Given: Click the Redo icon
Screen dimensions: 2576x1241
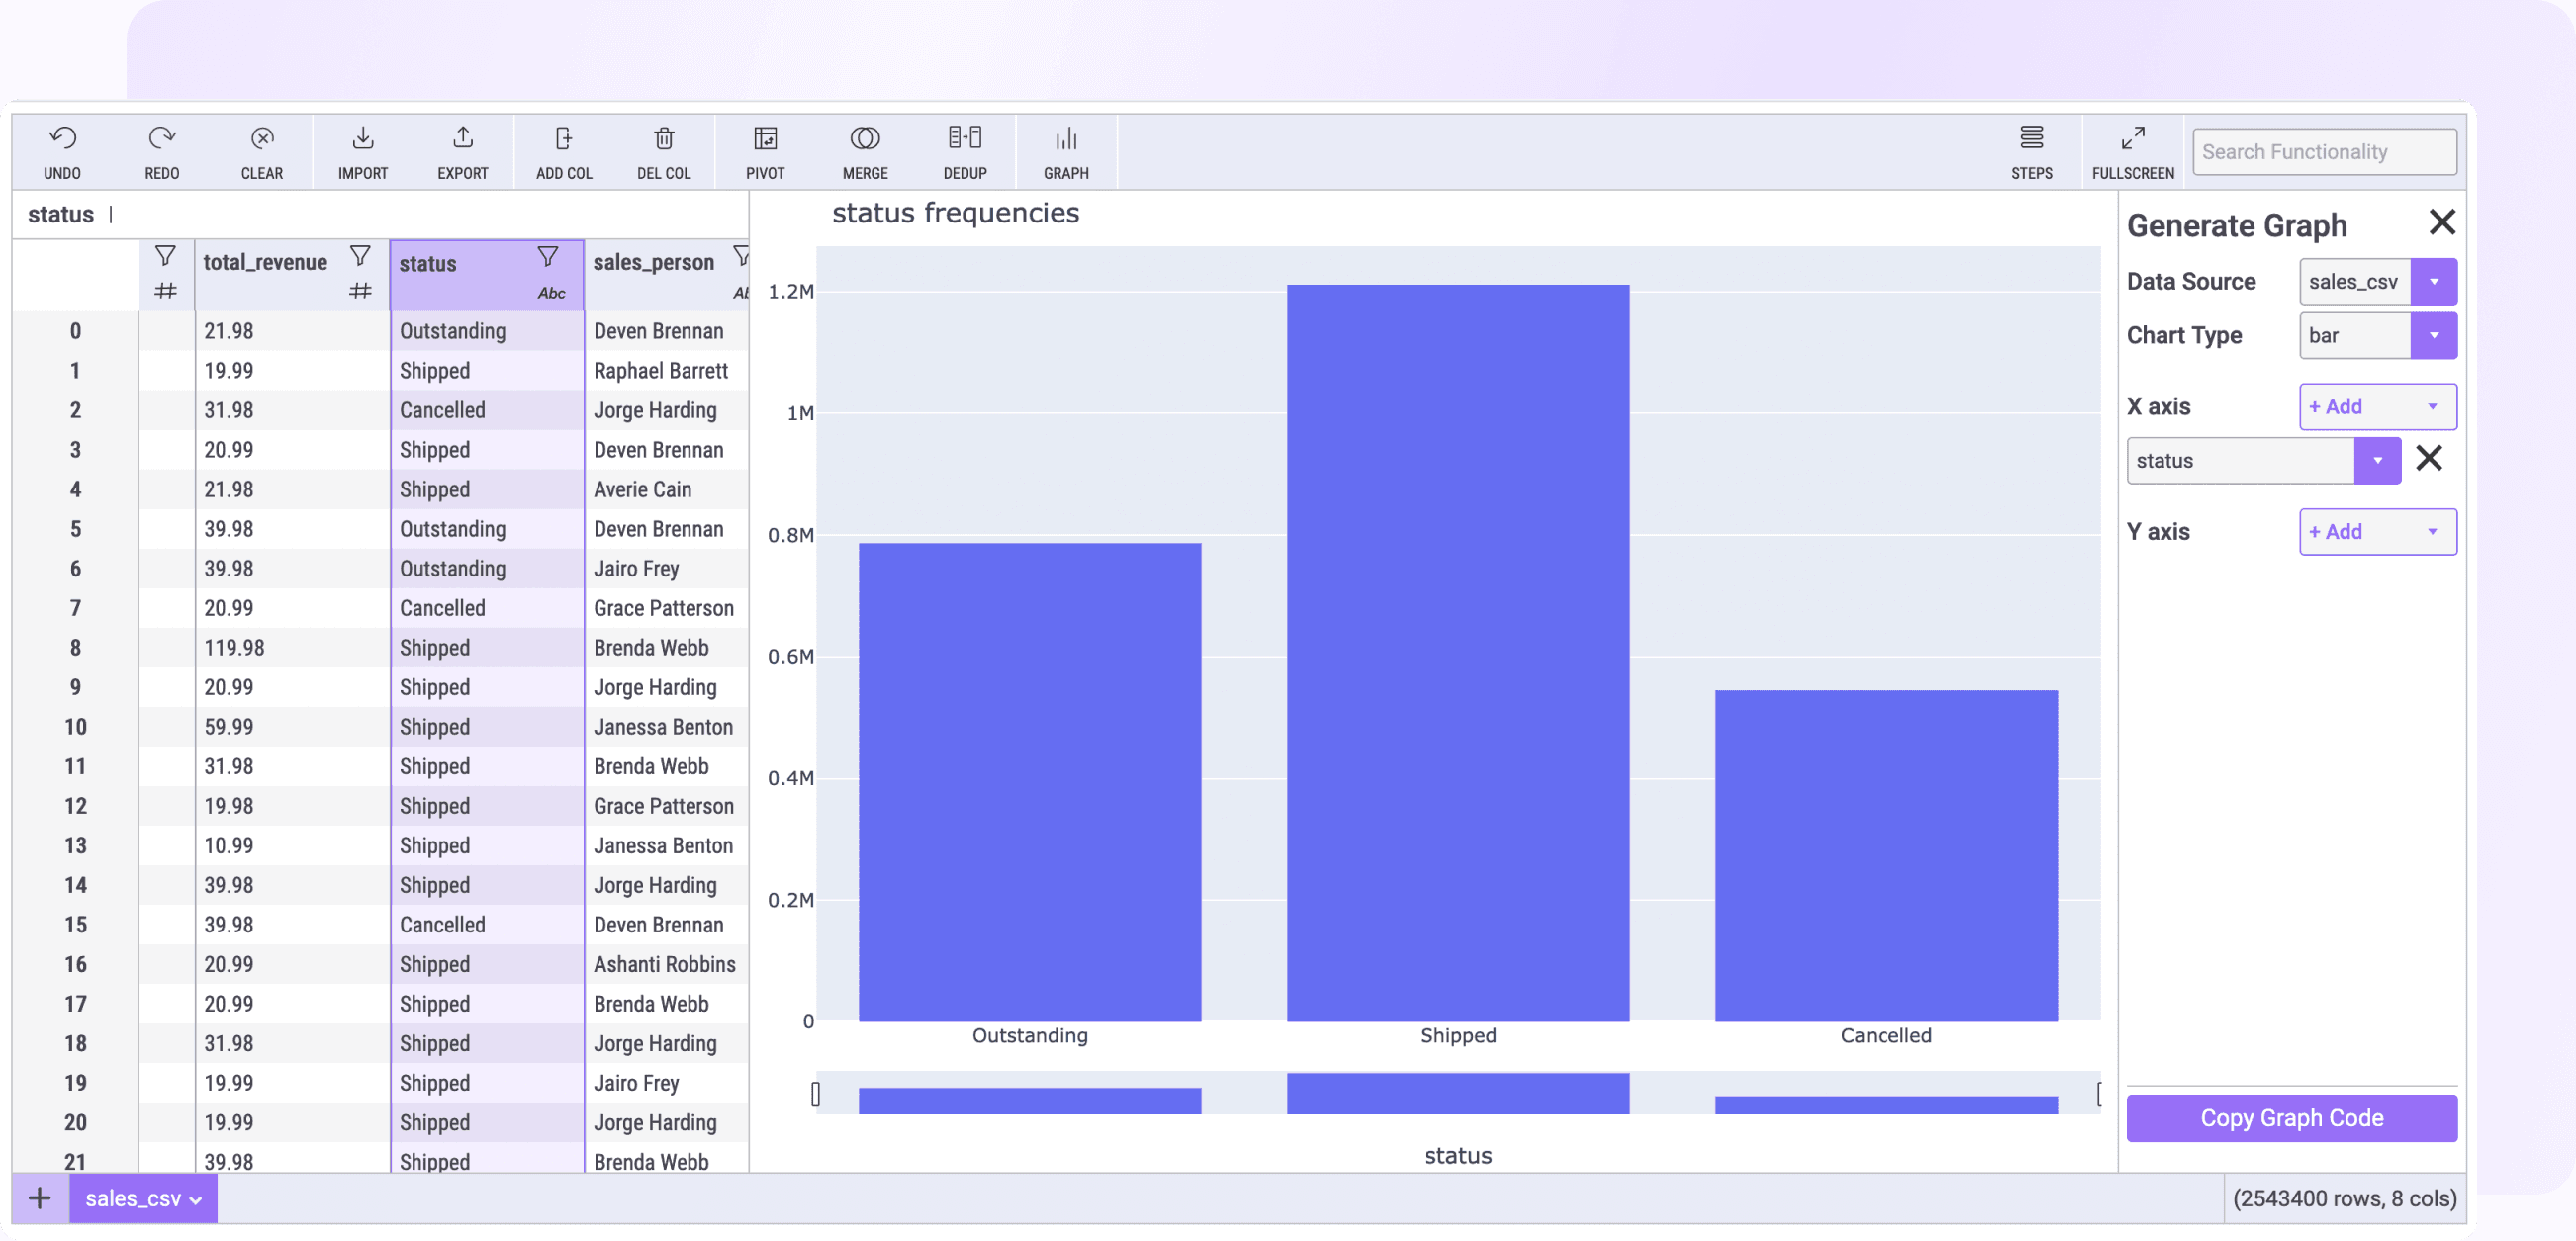Looking at the screenshot, I should point(162,150).
